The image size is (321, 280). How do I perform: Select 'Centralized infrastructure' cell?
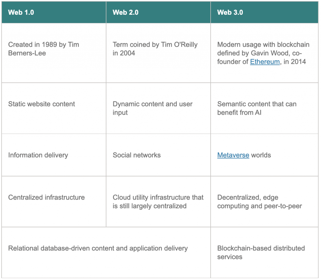pyautogui.click(x=54, y=201)
